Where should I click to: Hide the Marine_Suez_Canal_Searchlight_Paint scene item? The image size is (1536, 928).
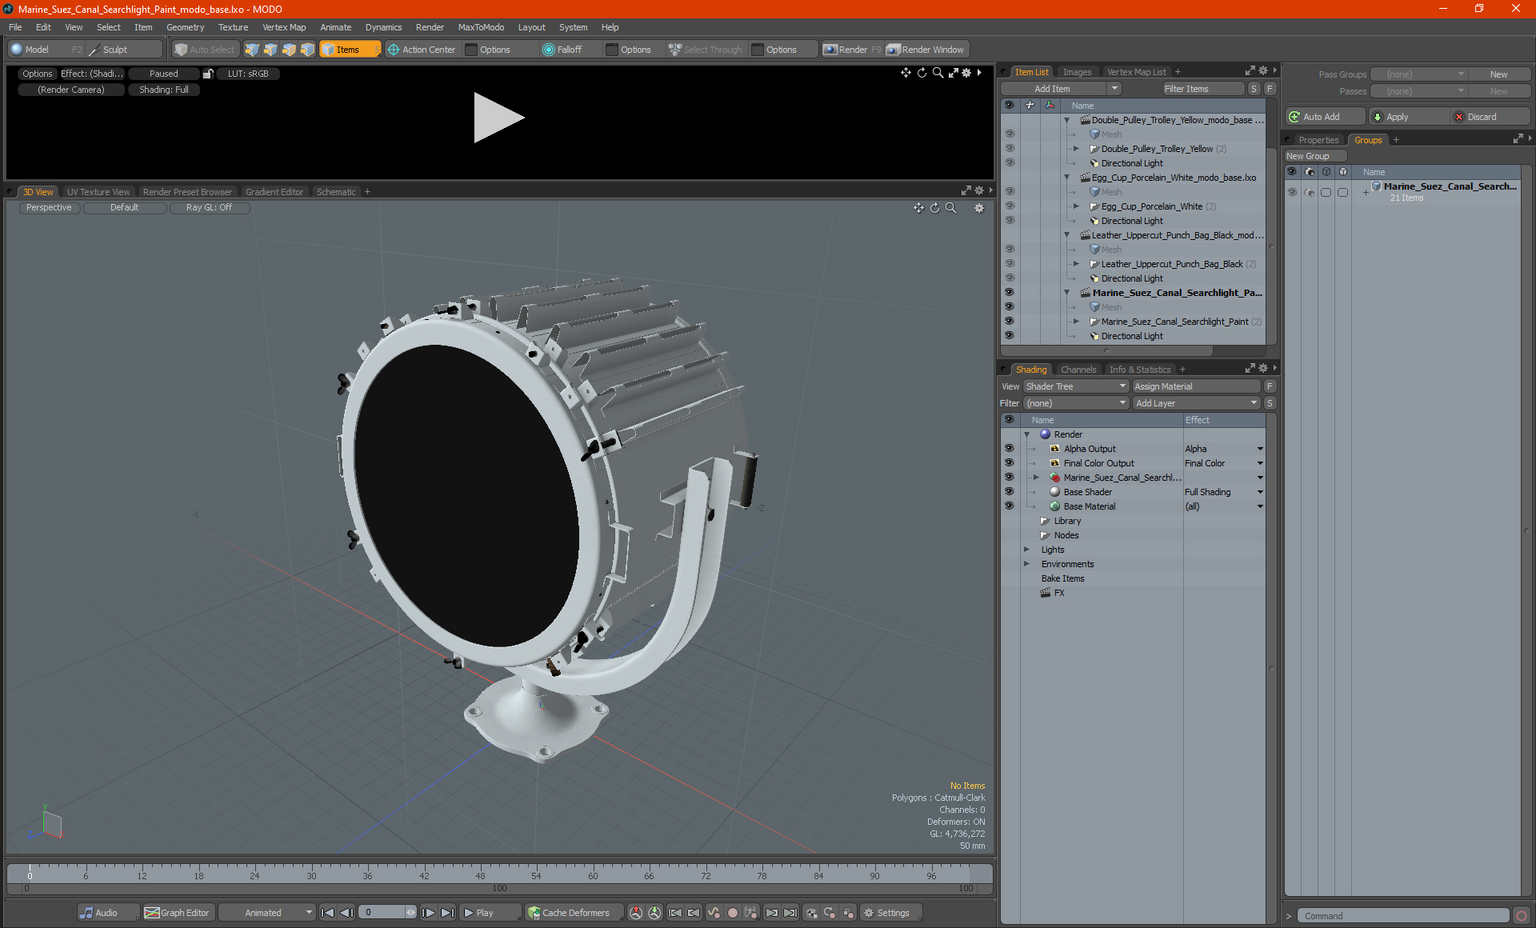pyautogui.click(x=1009, y=293)
